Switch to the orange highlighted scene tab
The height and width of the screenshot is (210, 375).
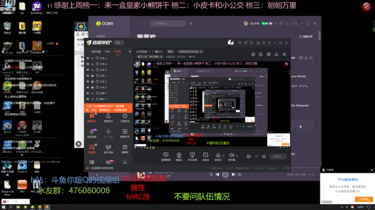point(118,52)
